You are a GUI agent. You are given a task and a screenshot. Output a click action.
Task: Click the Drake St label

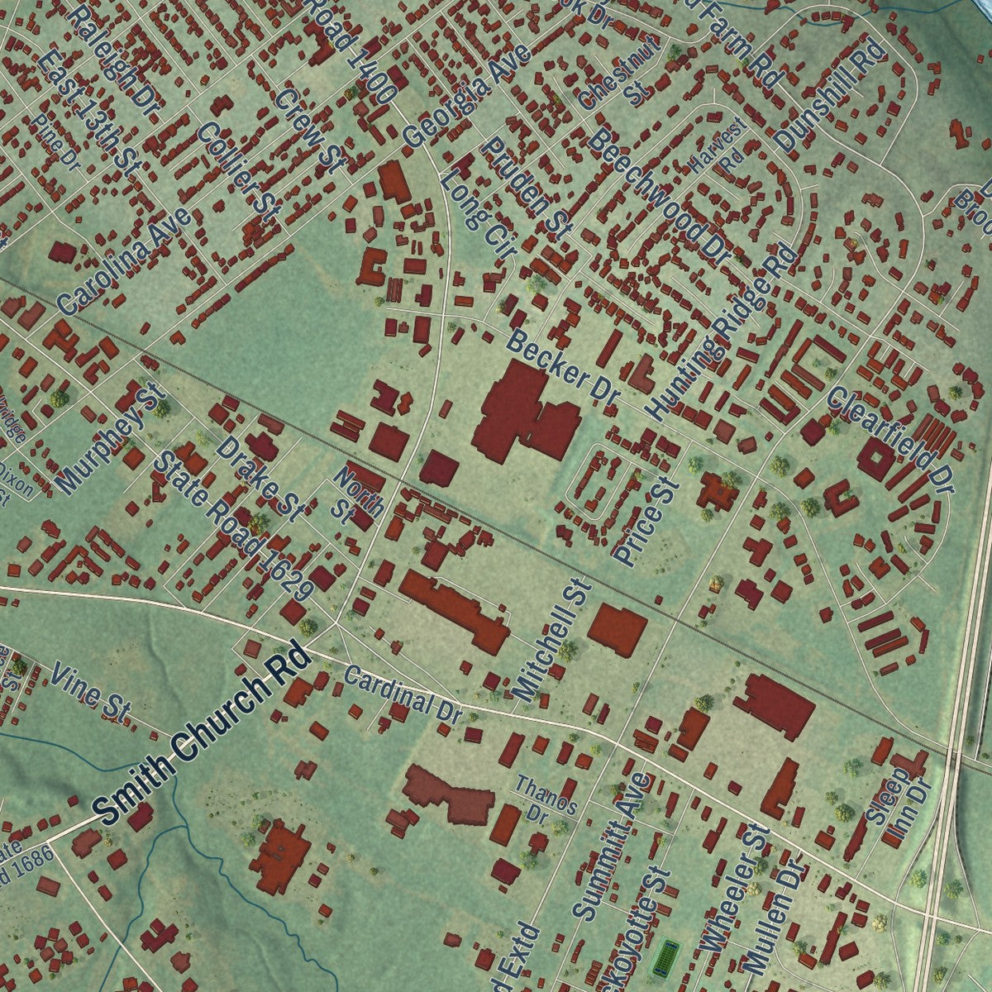point(260,479)
